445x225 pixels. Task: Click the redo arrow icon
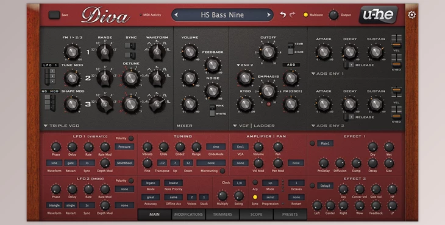tap(292, 15)
